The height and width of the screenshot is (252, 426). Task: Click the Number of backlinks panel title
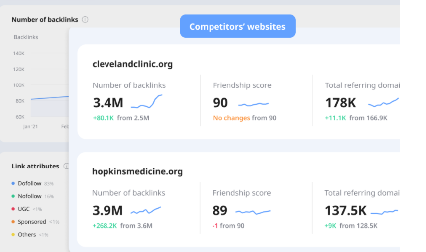(x=45, y=20)
